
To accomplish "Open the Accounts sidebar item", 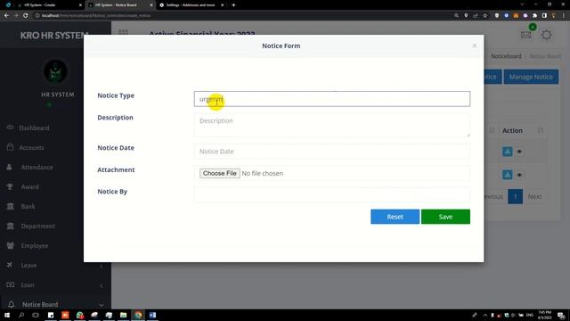I will [x=31, y=148].
